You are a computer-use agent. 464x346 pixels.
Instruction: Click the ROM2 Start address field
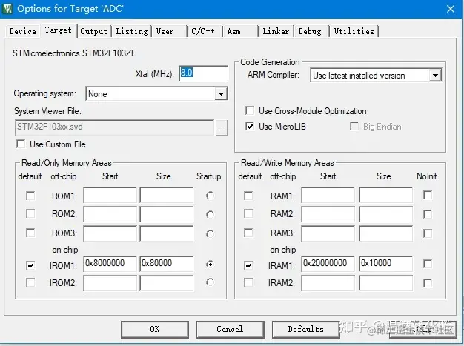[x=110, y=214]
